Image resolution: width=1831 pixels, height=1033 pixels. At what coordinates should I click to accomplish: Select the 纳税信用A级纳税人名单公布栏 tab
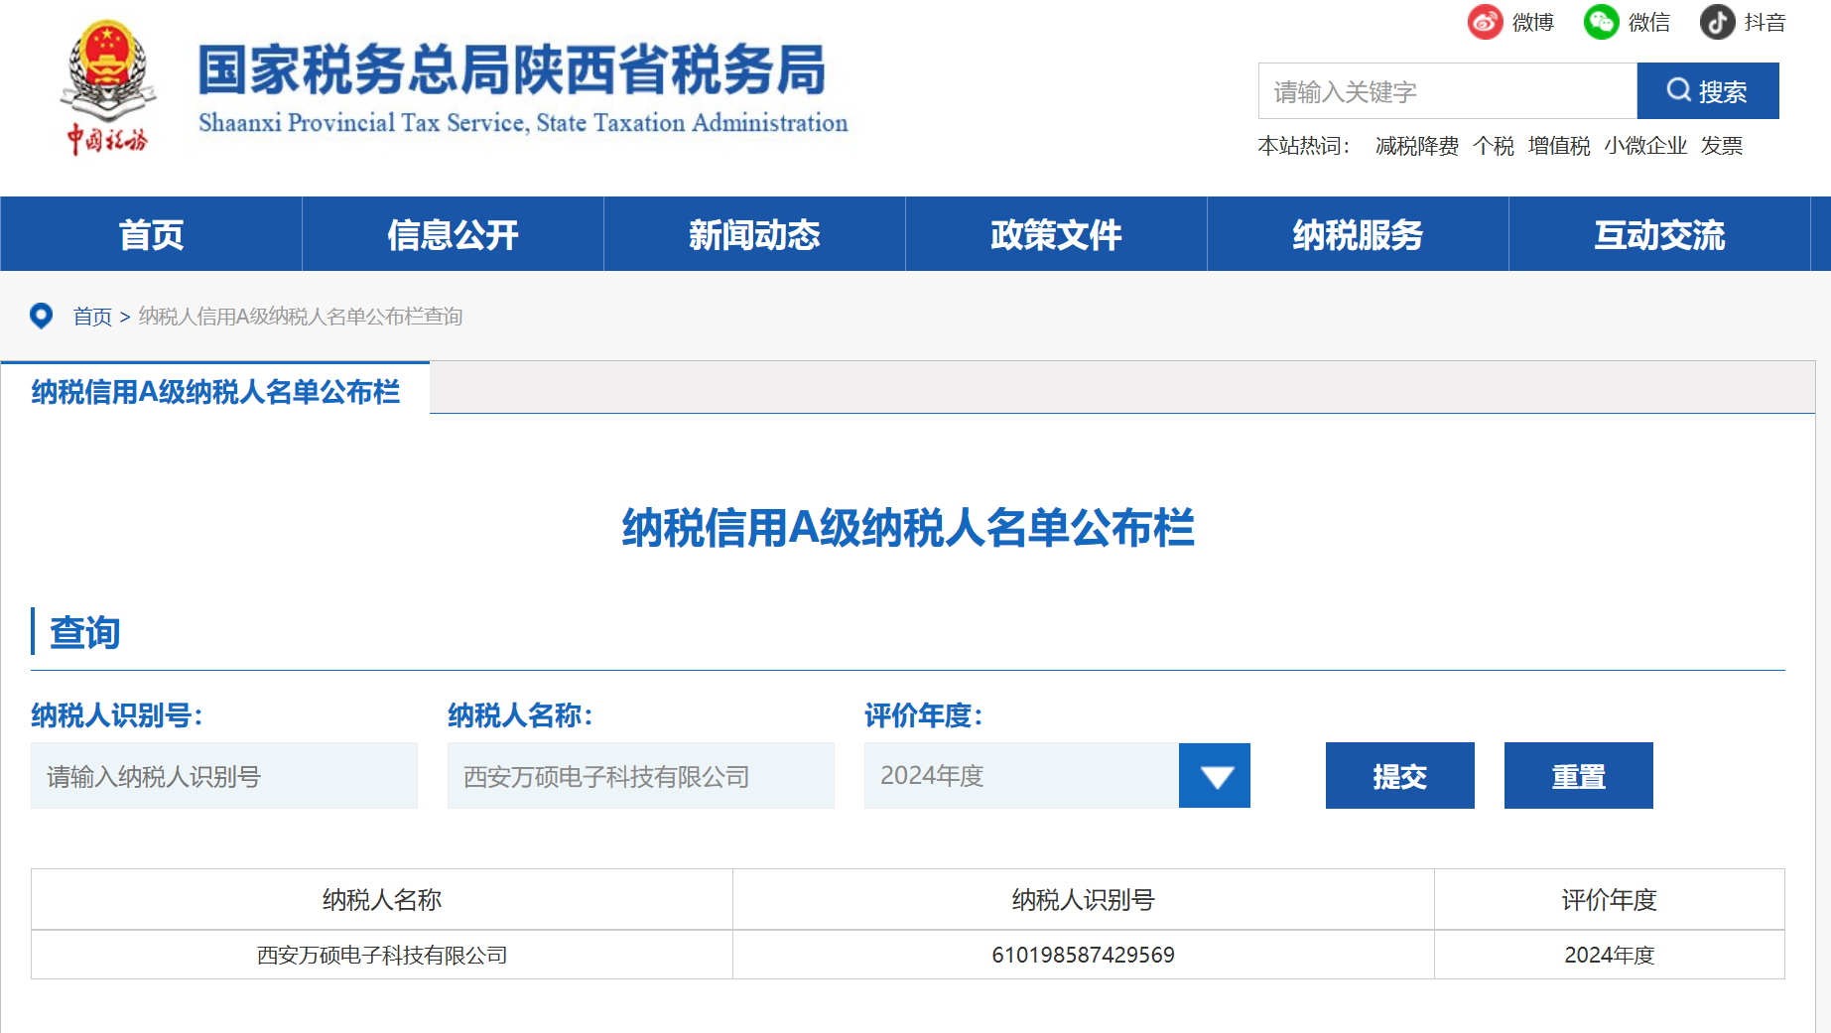[x=215, y=392]
